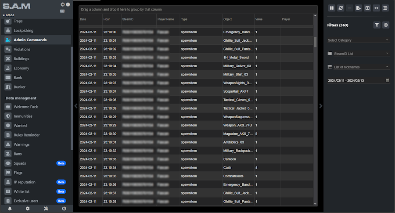Collapse the right filter panel arrow
The image size is (395, 213).
click(321, 106)
